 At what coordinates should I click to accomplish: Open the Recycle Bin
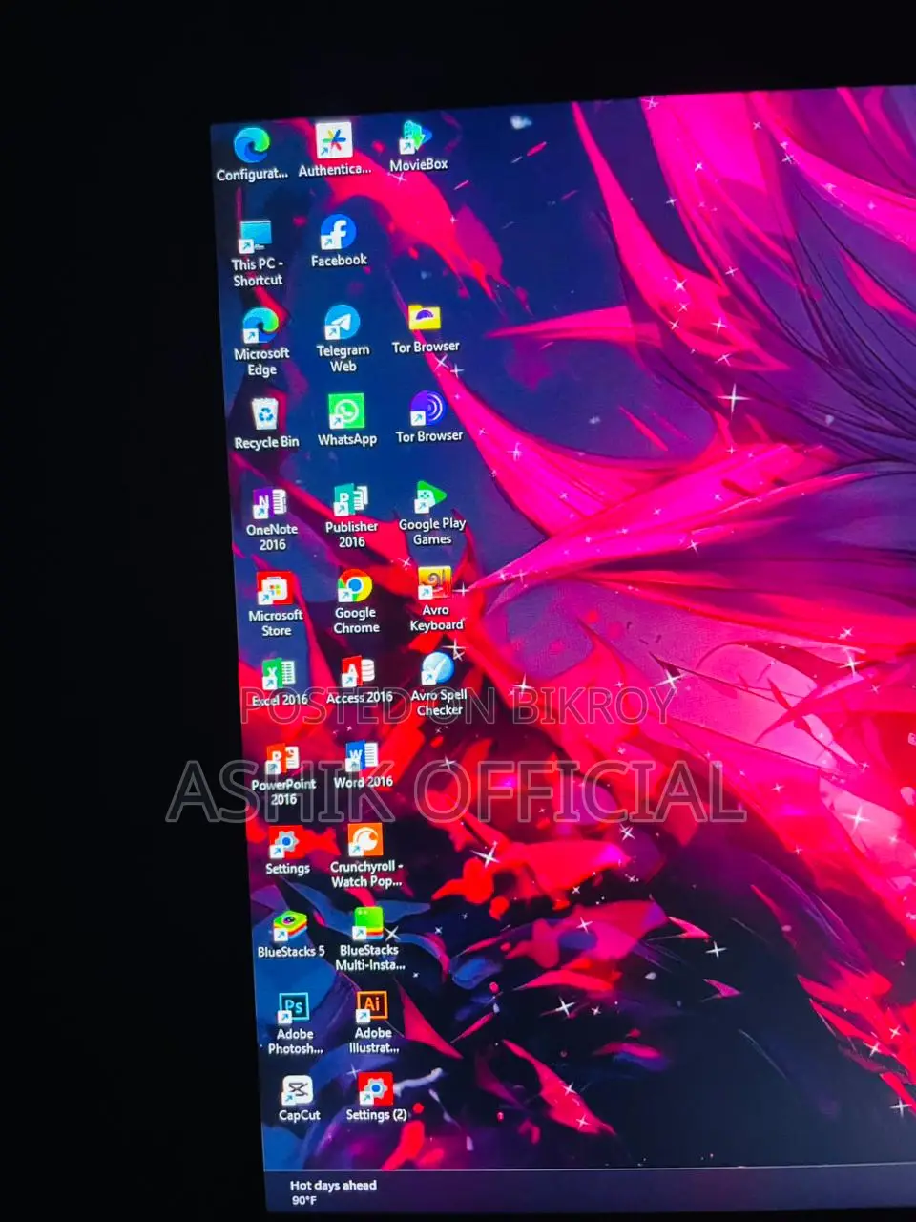(x=266, y=425)
